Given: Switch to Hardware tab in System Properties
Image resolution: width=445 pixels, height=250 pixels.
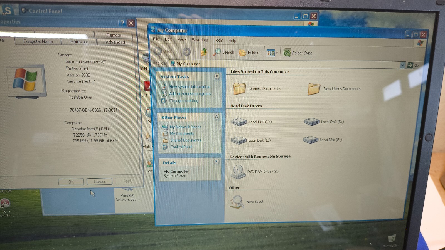Looking at the screenshot, I should 79,42.
